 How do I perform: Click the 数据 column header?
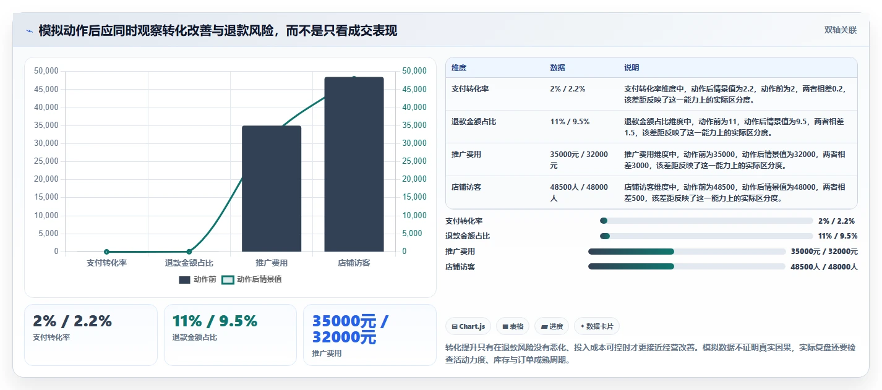pyautogui.click(x=557, y=68)
